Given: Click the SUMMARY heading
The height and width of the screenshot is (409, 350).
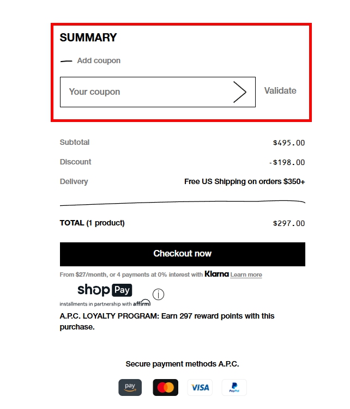Looking at the screenshot, I should pyautogui.click(x=88, y=38).
